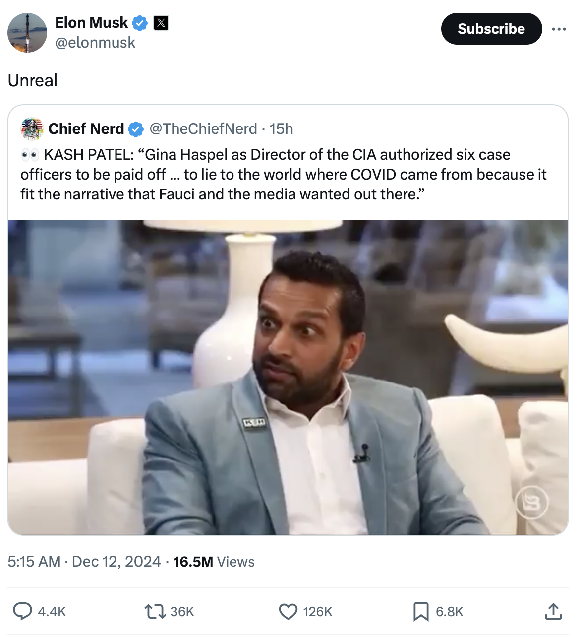
Task: Open Chief Nerd's small avatar
Action: pos(32,129)
